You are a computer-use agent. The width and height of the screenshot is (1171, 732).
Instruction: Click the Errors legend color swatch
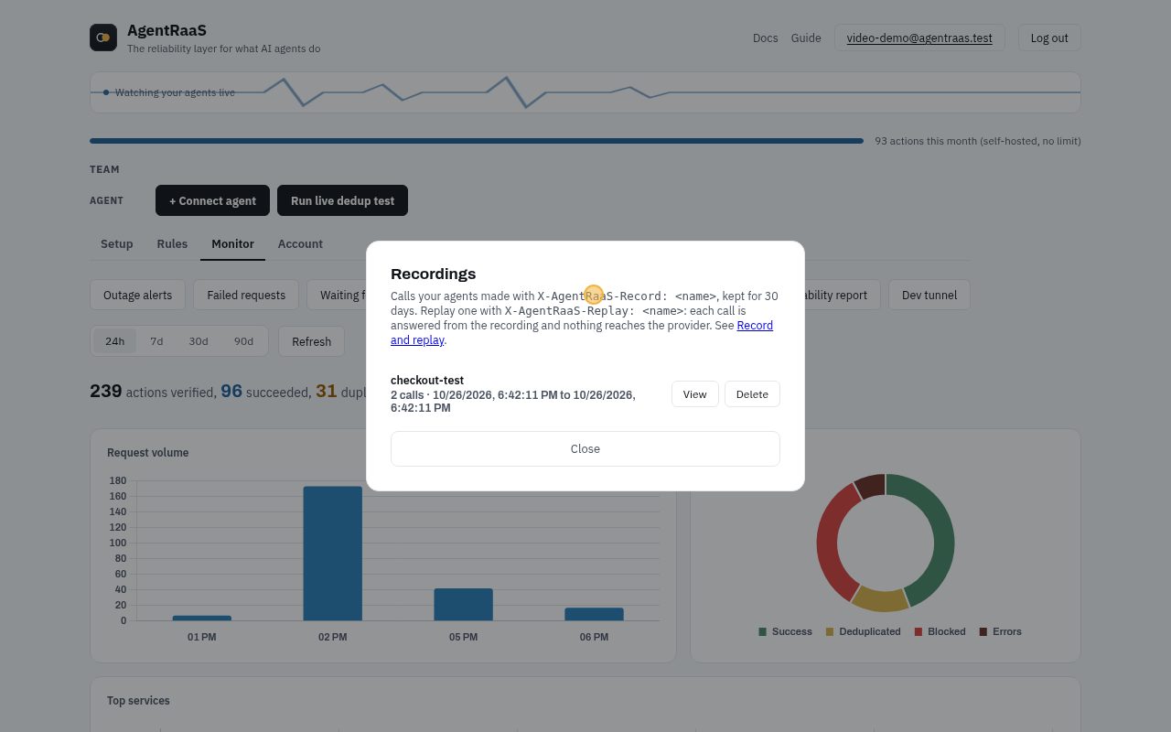coord(983,632)
